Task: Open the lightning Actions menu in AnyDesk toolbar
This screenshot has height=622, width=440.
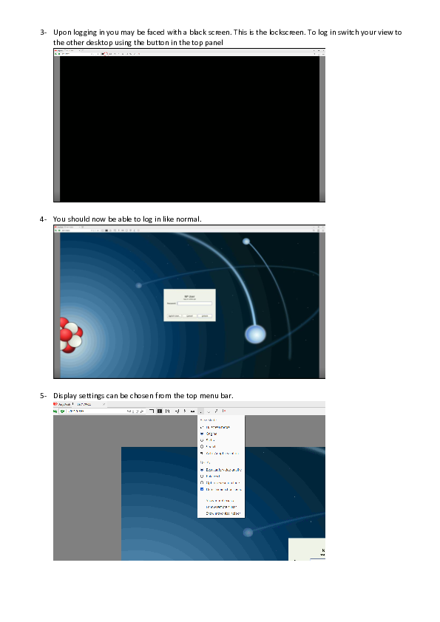Action: click(x=185, y=411)
